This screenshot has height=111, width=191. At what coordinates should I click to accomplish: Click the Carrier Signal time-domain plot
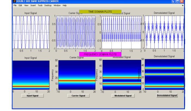pyautogui.click(x=76, y=32)
